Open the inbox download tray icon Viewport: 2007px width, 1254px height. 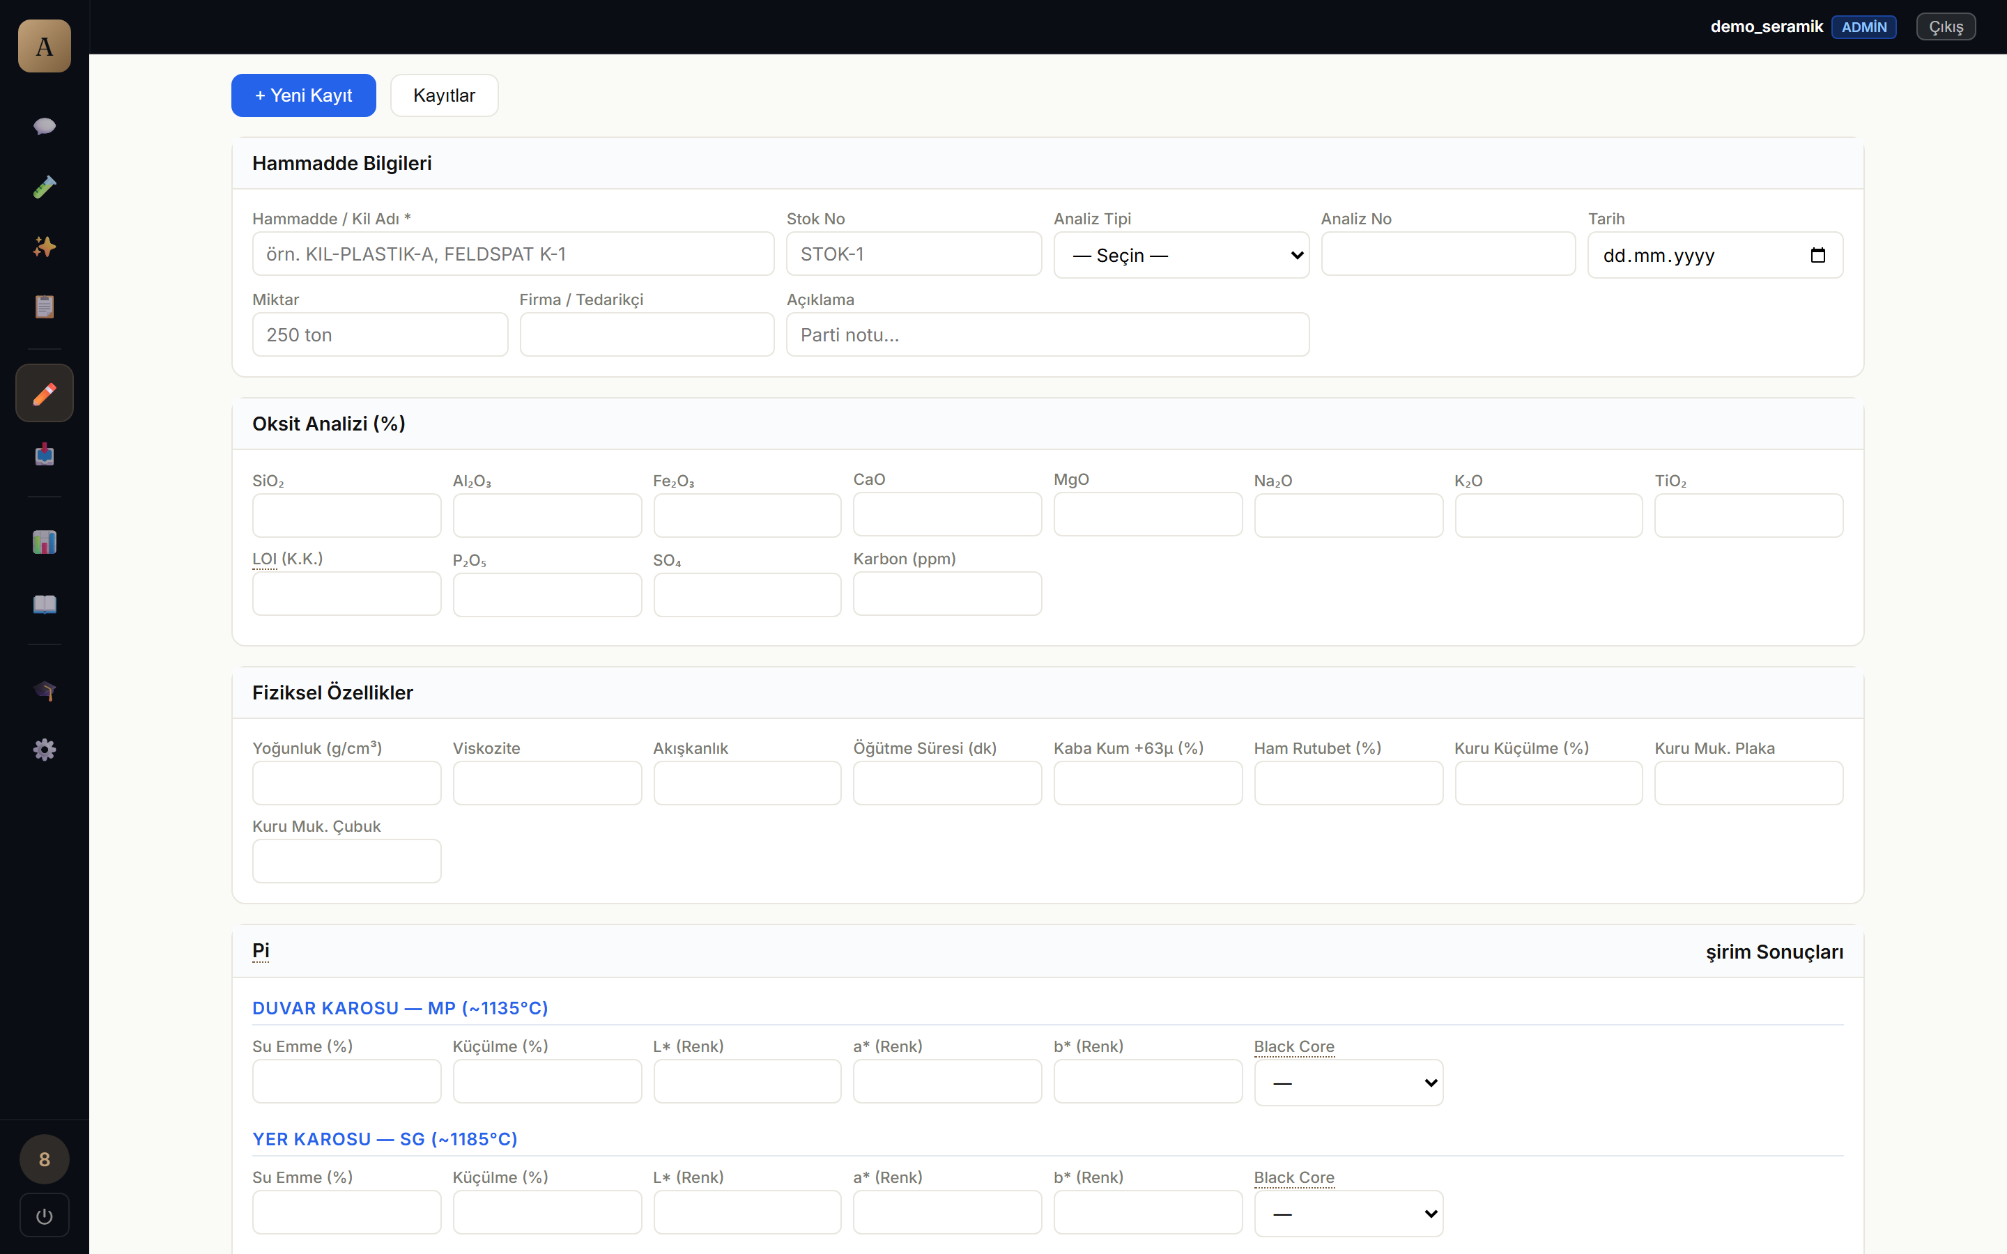pyautogui.click(x=44, y=454)
